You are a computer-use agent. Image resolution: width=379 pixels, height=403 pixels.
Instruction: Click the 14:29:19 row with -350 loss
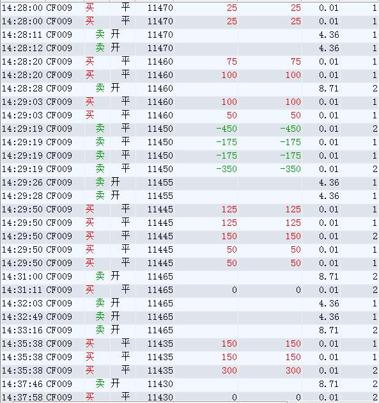(189, 169)
